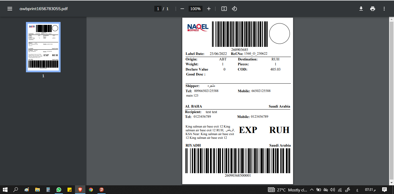Open Wi-Fi network settings in the tray
The width and height of the screenshot is (394, 194).
click(x=340, y=190)
